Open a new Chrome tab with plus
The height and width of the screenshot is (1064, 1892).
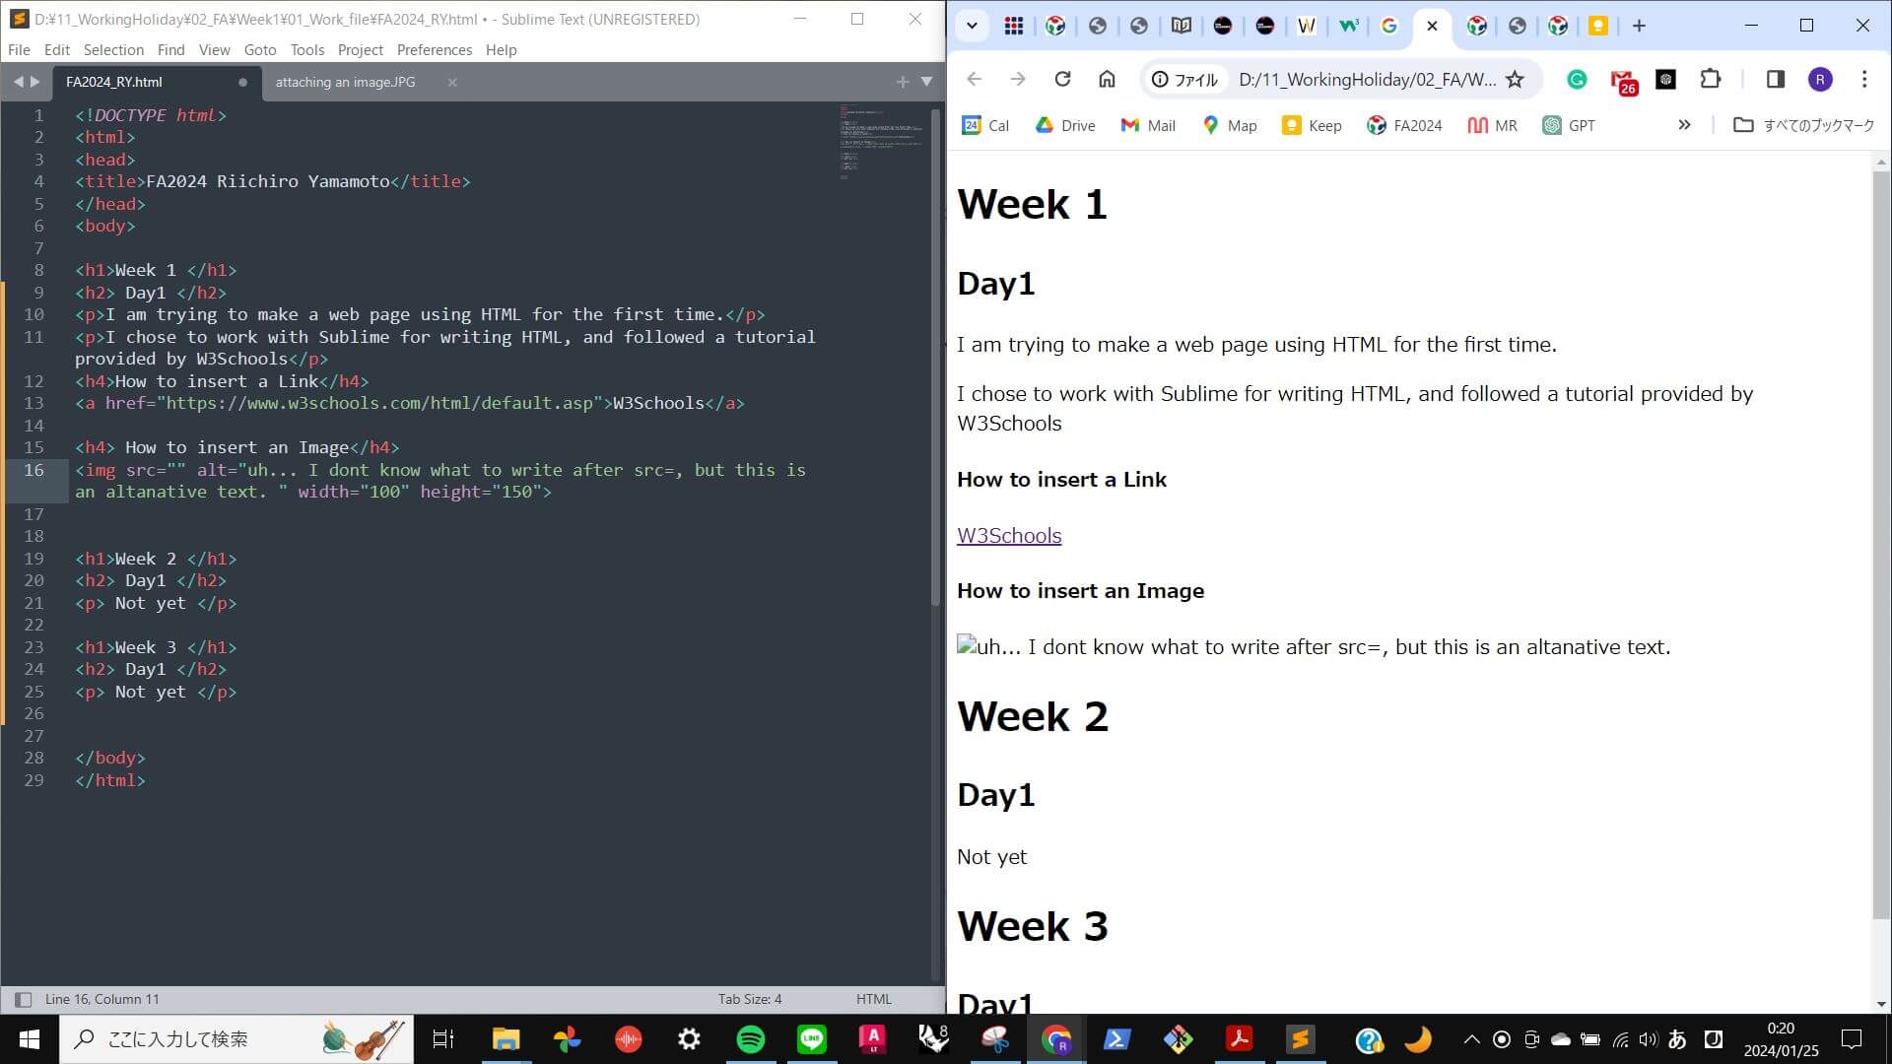(1639, 27)
